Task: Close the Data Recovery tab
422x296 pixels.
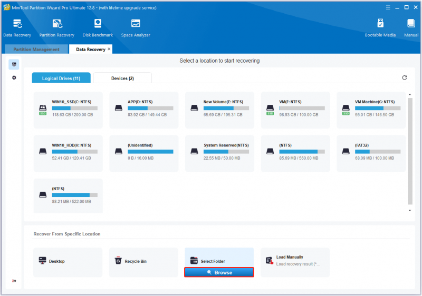Action: (x=109, y=49)
